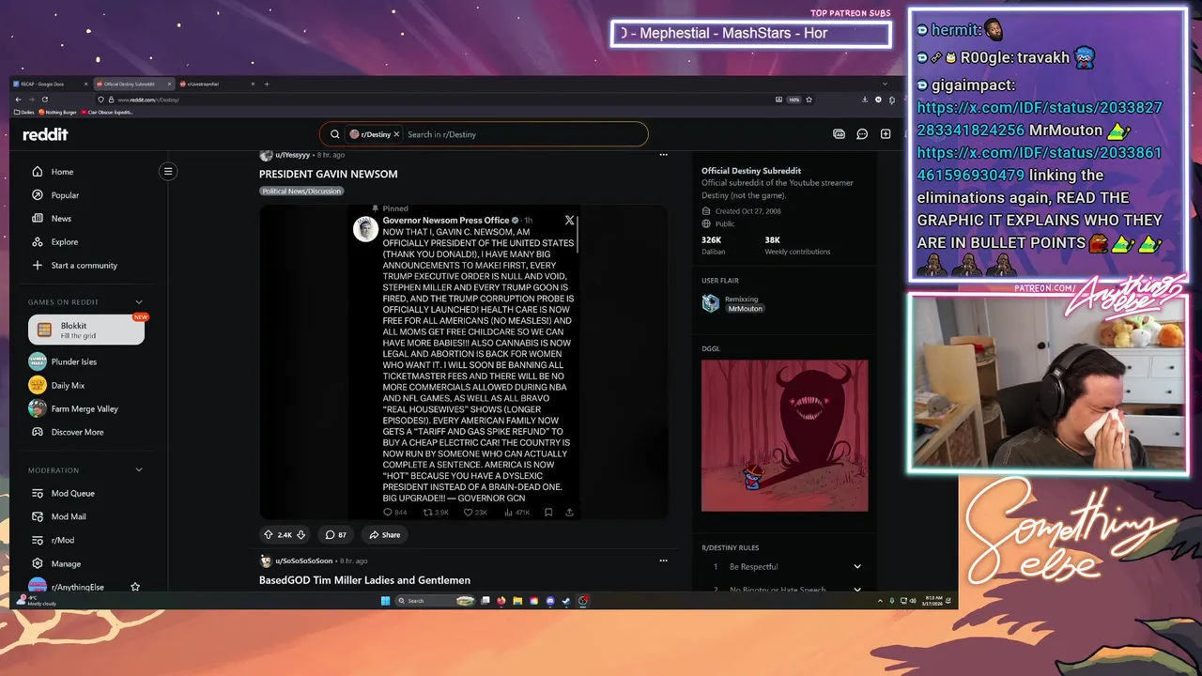Share the Gavin Newsom post
This screenshot has width=1202, height=676.
coord(384,535)
